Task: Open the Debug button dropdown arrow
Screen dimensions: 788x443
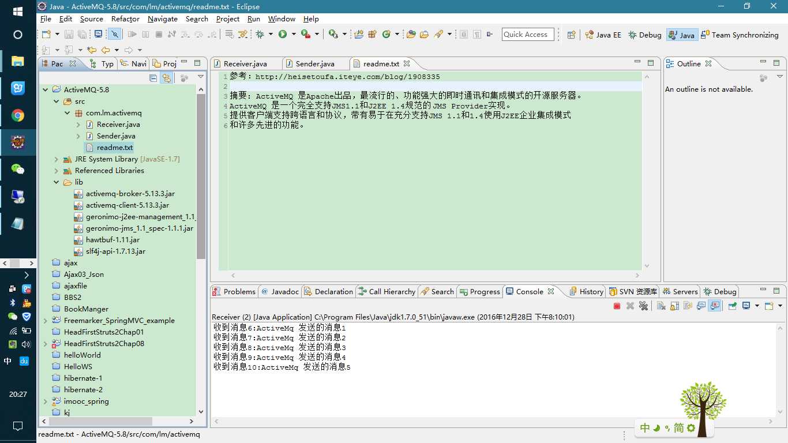Action: (x=271, y=35)
